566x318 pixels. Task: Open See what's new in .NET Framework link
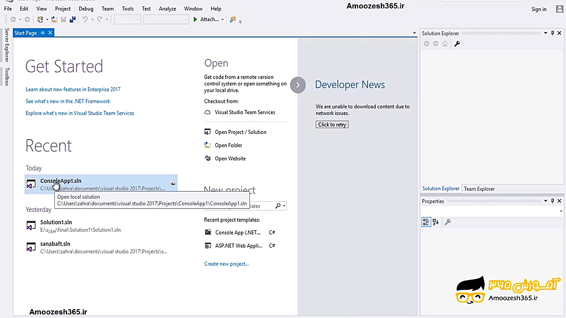click(x=68, y=101)
